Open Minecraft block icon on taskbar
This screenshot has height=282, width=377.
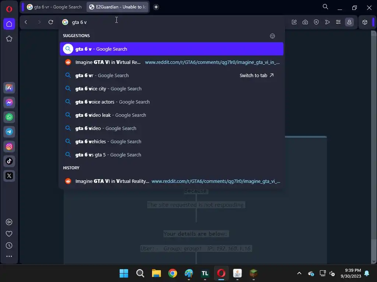click(253, 273)
